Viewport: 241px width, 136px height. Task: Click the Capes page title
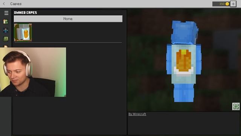coord(16,4)
